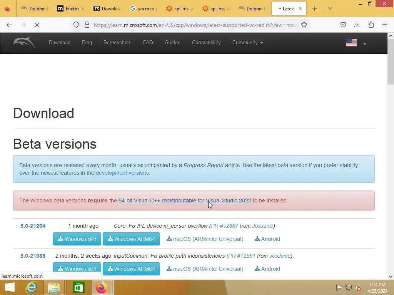
Task: Open JosJuice author link in 5.0-21264 row
Action: [x=262, y=226]
